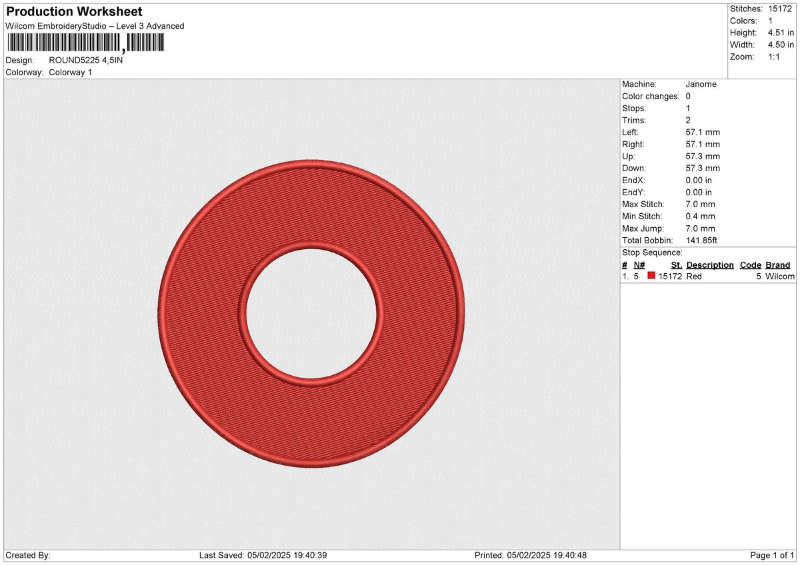The height and width of the screenshot is (565, 800).
Task: Click the 'Wilcom' brand cell
Action: (780, 277)
